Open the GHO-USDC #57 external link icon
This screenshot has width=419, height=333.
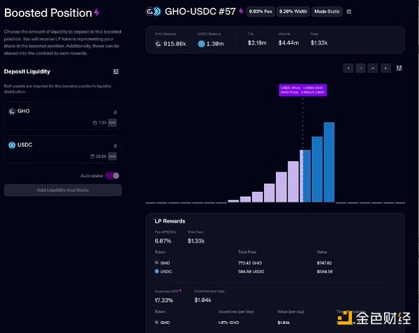point(348,12)
